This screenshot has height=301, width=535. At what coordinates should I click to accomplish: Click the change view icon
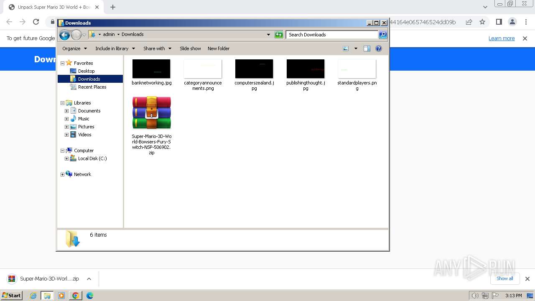pyautogui.click(x=346, y=48)
